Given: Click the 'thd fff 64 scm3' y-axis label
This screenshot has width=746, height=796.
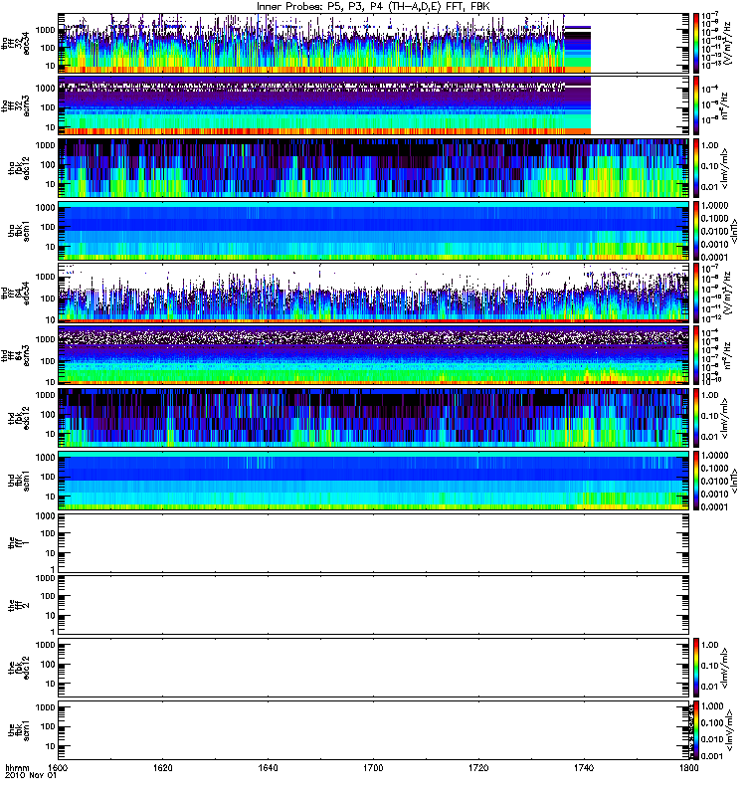Looking at the screenshot, I should click(x=15, y=355).
